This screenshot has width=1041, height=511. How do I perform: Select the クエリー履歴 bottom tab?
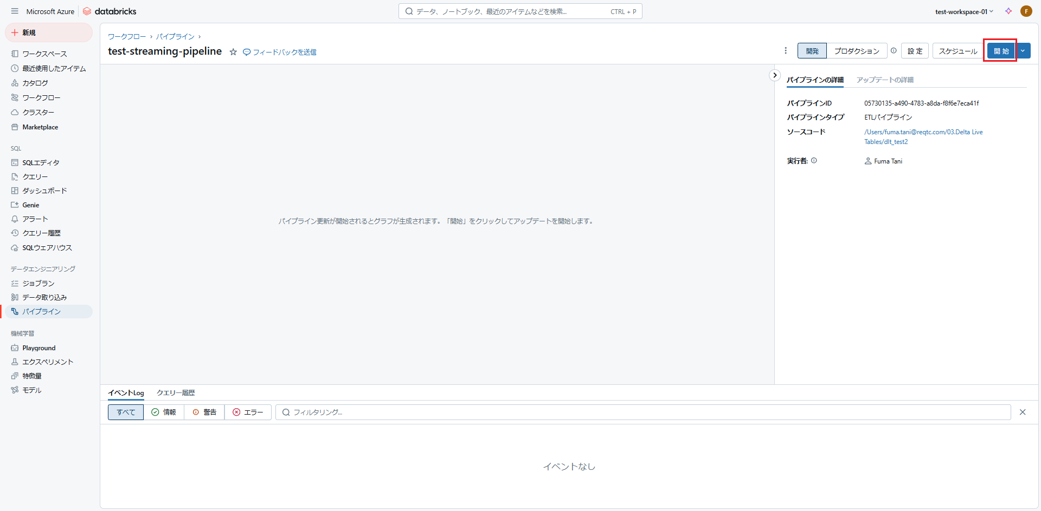(x=176, y=392)
